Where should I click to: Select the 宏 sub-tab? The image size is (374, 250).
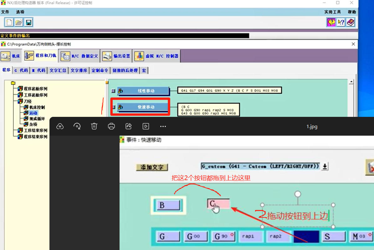tap(144, 70)
